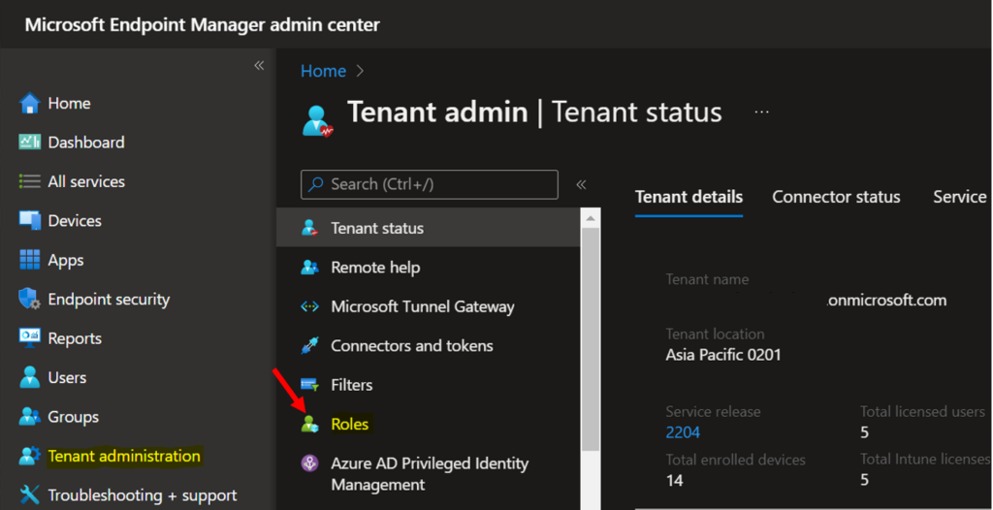This screenshot has height=510, width=993.
Task: Click the search magnifier icon
Action: pos(315,184)
